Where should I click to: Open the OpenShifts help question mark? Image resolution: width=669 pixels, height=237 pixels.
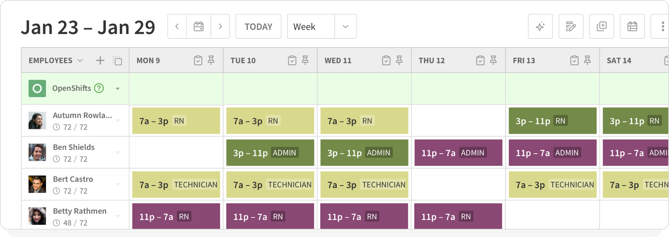click(x=98, y=88)
